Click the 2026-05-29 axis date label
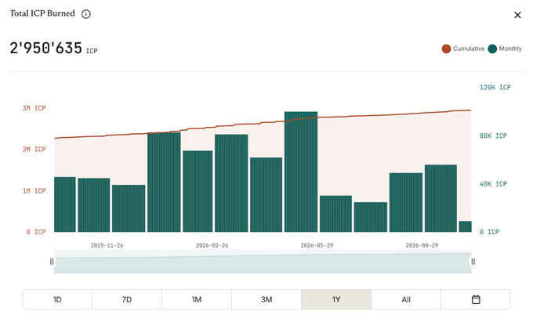This screenshot has width=533, height=336. [x=317, y=245]
